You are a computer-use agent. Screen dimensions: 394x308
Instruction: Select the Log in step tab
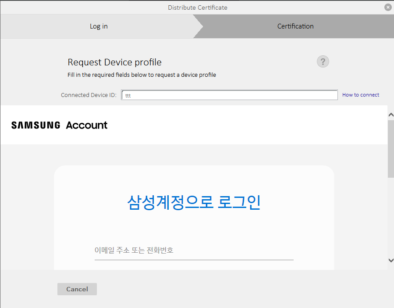click(99, 26)
